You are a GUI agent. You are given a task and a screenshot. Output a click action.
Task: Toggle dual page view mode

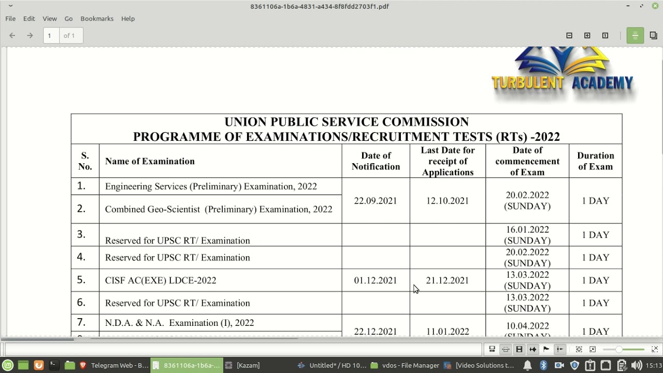[x=653, y=35]
